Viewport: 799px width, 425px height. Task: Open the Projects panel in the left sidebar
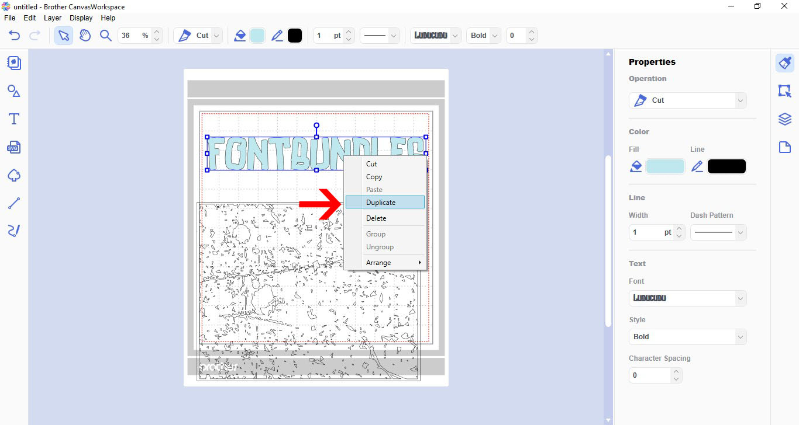14,63
